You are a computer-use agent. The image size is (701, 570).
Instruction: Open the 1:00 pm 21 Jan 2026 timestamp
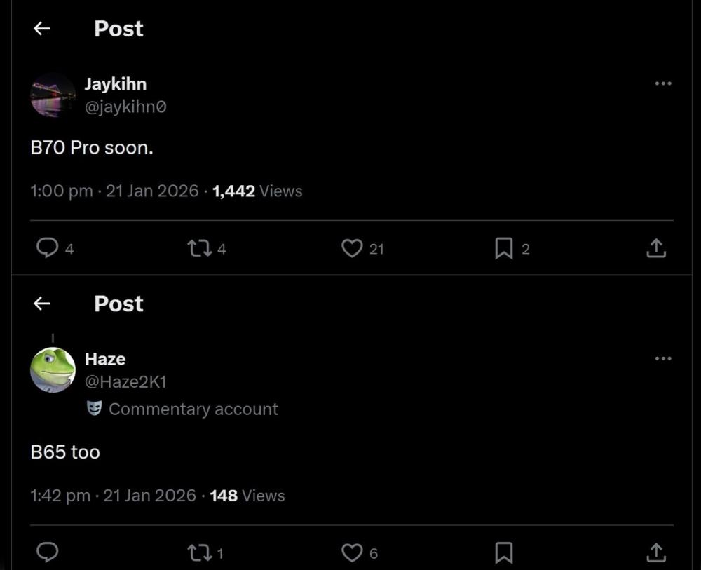[114, 191]
